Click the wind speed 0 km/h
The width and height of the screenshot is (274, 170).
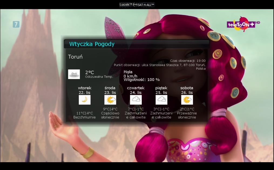coord(130,76)
